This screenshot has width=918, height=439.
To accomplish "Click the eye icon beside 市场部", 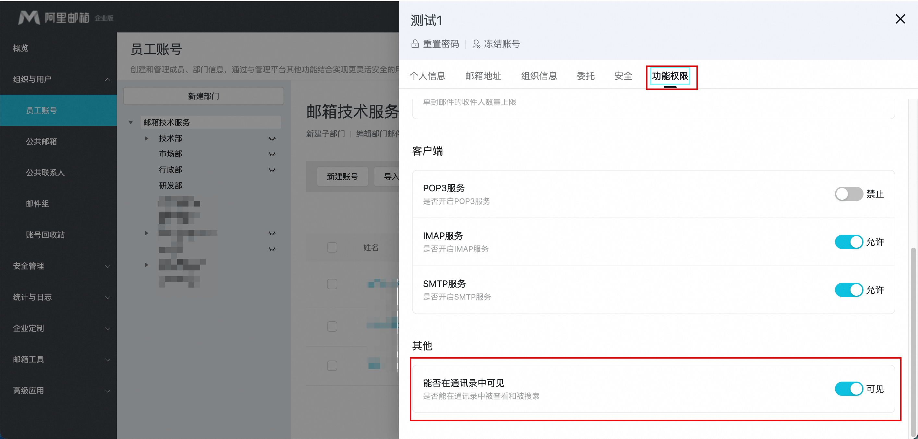I will click(x=272, y=154).
